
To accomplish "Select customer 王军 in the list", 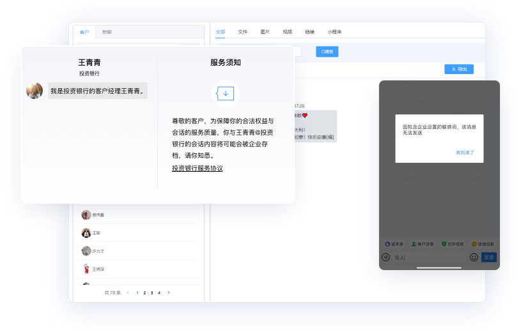I will pos(97,233).
